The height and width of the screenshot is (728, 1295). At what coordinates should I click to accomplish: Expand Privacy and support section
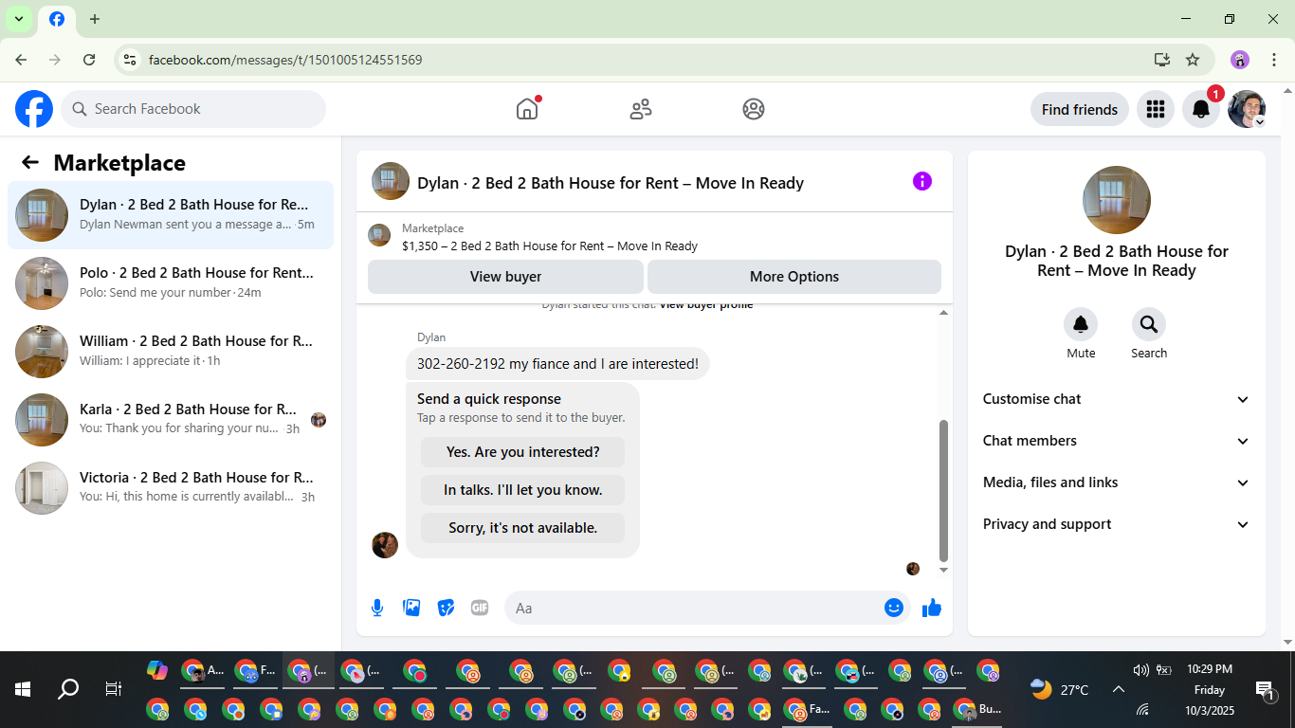point(1117,524)
